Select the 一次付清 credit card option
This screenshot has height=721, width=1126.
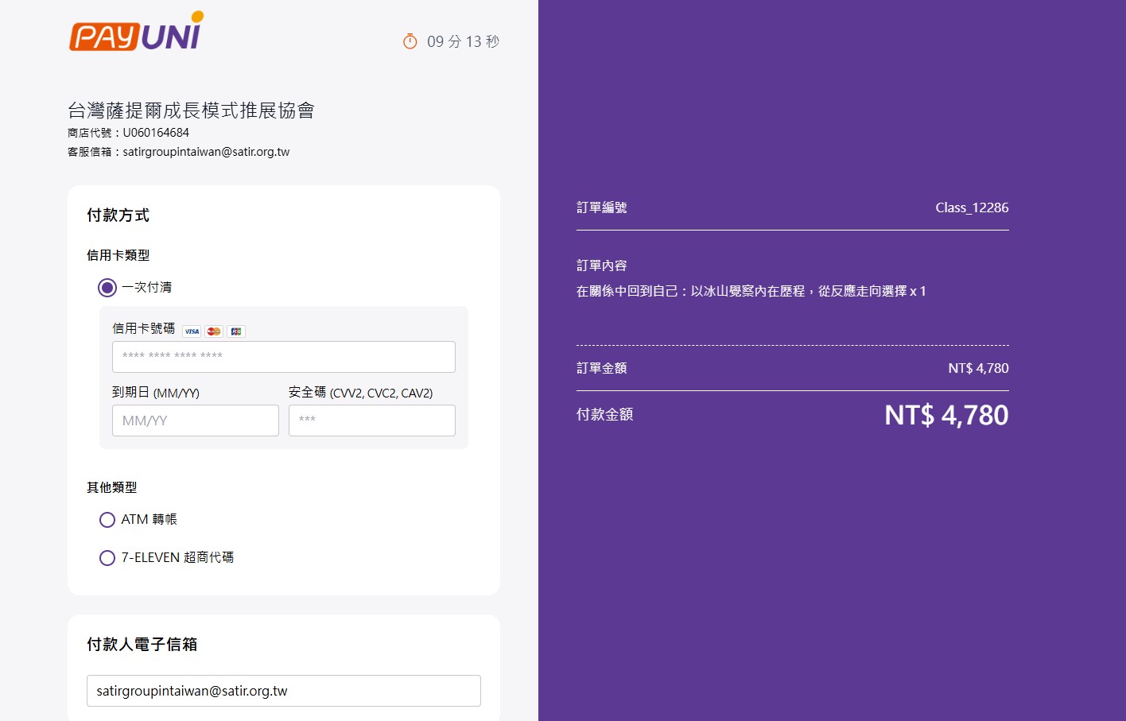(x=107, y=287)
